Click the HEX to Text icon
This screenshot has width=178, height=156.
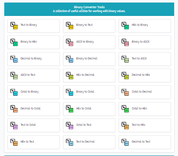point(14,142)
